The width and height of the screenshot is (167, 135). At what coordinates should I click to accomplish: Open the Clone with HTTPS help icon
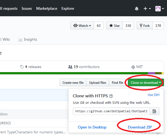111,96
